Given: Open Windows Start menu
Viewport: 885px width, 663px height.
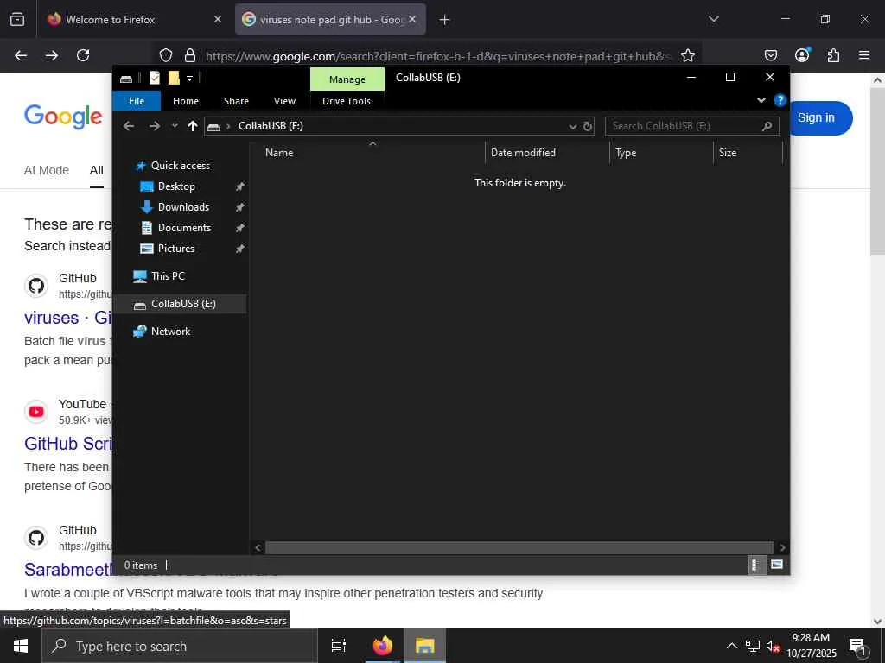Looking at the screenshot, I should (21, 646).
